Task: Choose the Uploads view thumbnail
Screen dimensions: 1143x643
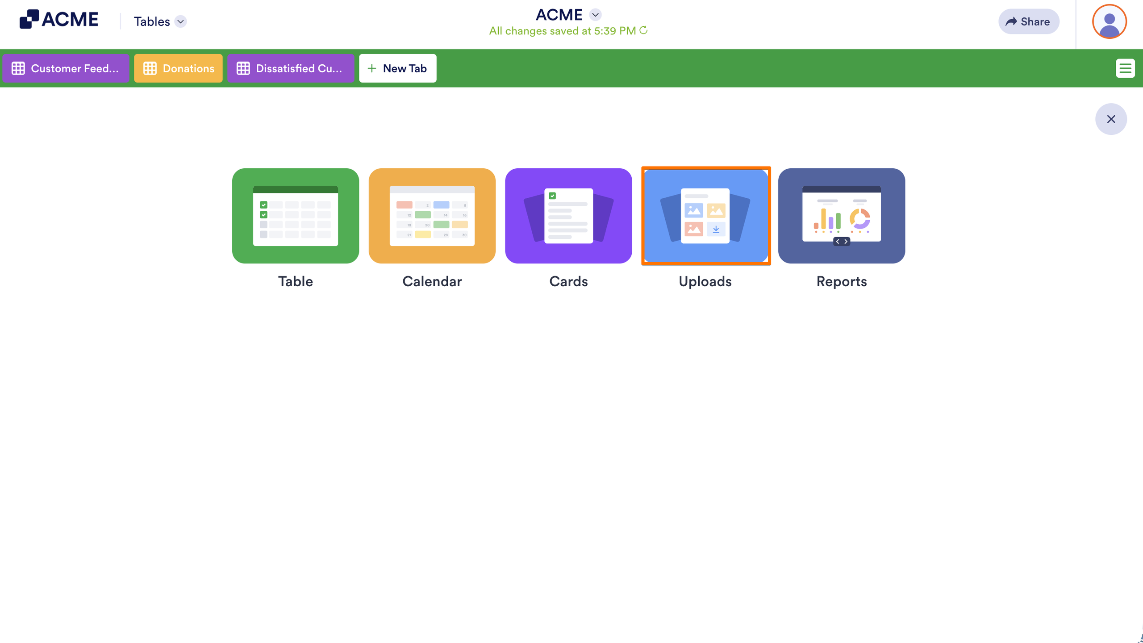Action: coord(706,216)
